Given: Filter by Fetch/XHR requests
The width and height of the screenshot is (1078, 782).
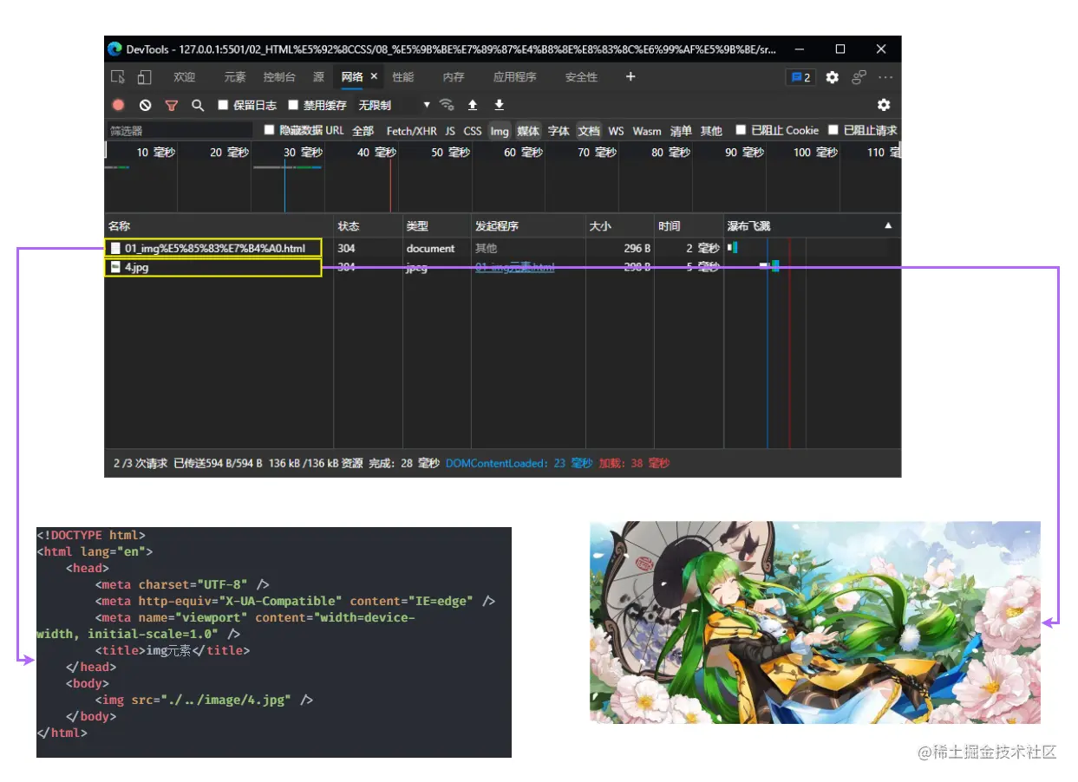Looking at the screenshot, I should tap(411, 131).
